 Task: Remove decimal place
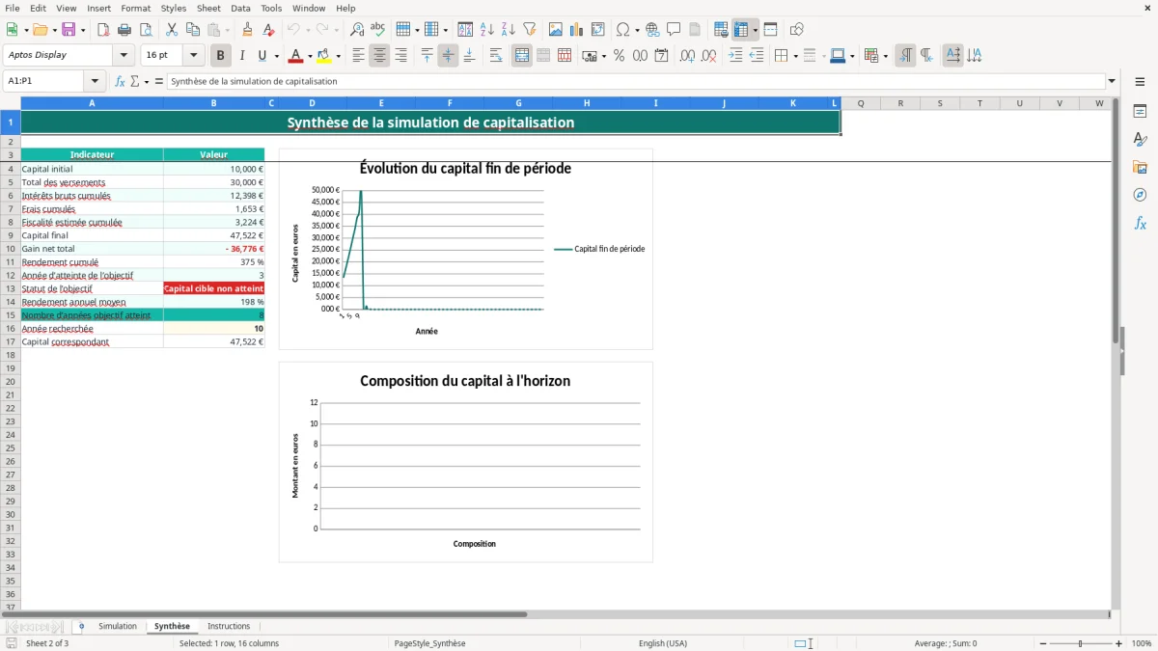coord(709,56)
